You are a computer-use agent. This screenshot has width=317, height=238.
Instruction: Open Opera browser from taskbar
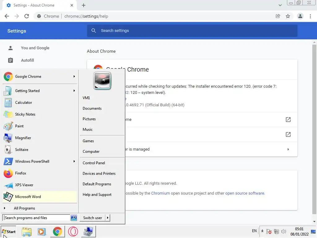pos(73,231)
